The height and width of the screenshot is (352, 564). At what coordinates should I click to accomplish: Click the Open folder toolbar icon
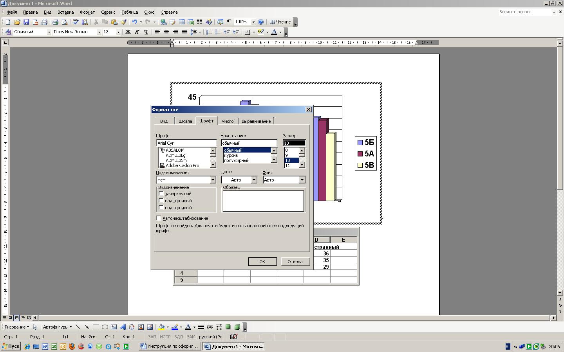pos(17,22)
